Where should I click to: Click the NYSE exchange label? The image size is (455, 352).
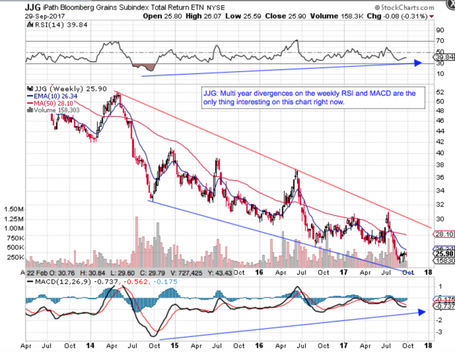point(215,8)
